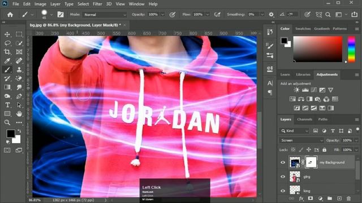Screen dimensions: 362x203
Task: Hide the gtrg layer
Action: [283, 176]
